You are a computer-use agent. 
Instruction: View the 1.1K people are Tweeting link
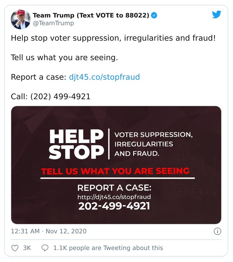(x=108, y=248)
